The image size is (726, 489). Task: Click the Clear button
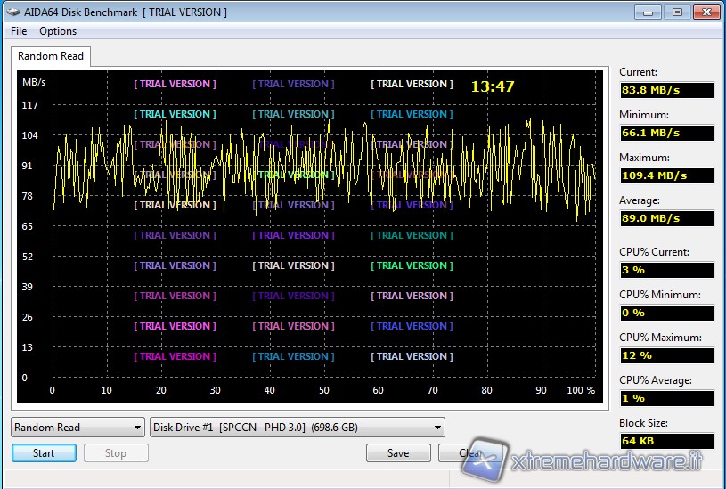(461, 453)
